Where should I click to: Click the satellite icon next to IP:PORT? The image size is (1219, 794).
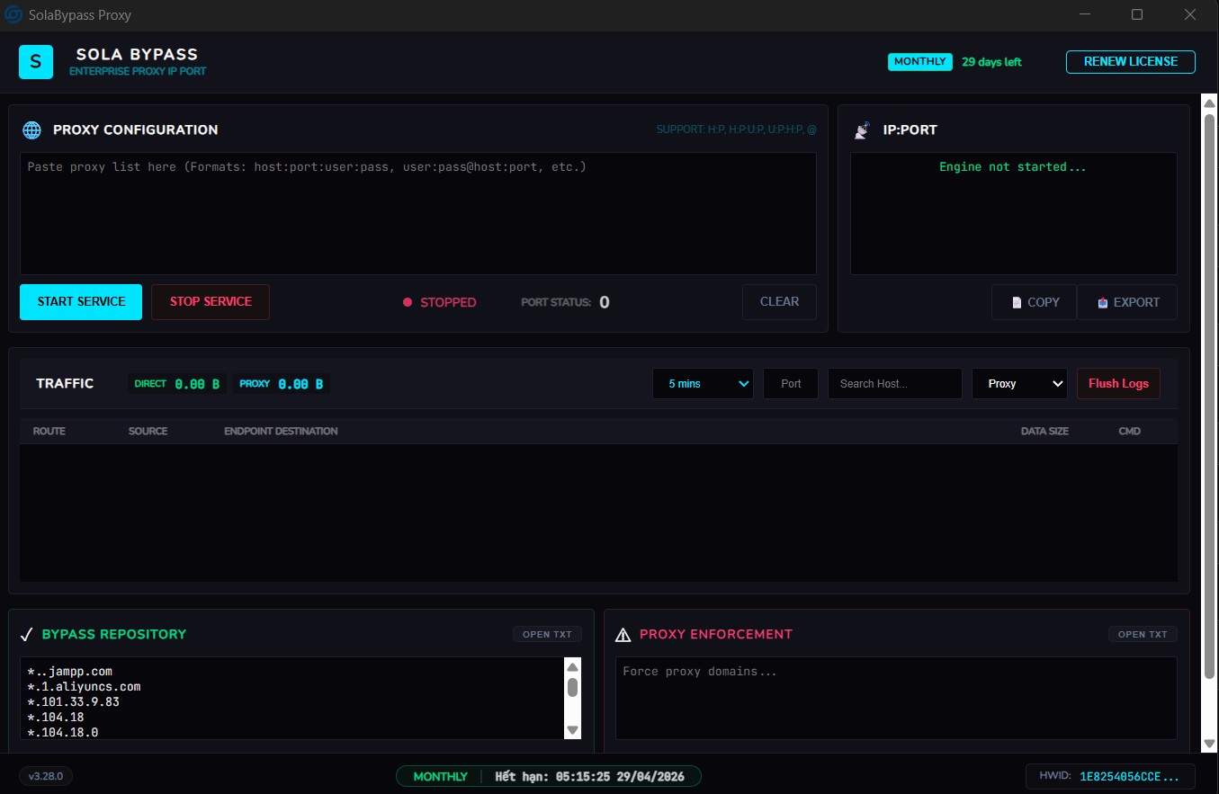tap(862, 130)
